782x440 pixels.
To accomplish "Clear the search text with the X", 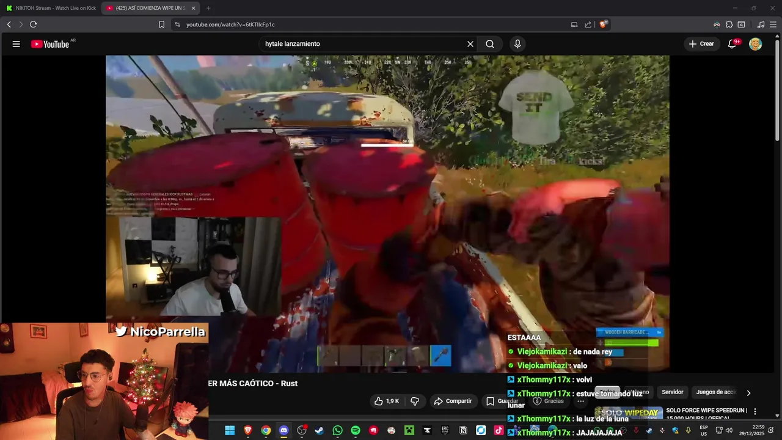I will pyautogui.click(x=470, y=44).
